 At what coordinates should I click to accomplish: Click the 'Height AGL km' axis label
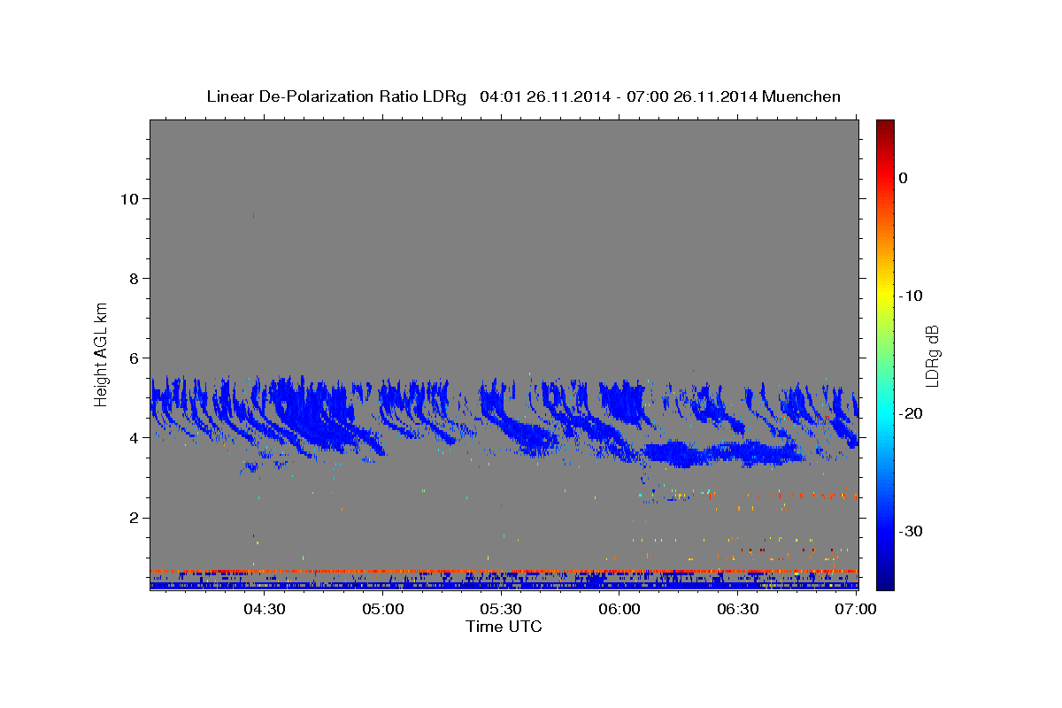[x=101, y=354]
